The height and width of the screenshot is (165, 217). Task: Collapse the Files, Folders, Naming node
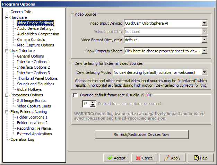point(7,112)
